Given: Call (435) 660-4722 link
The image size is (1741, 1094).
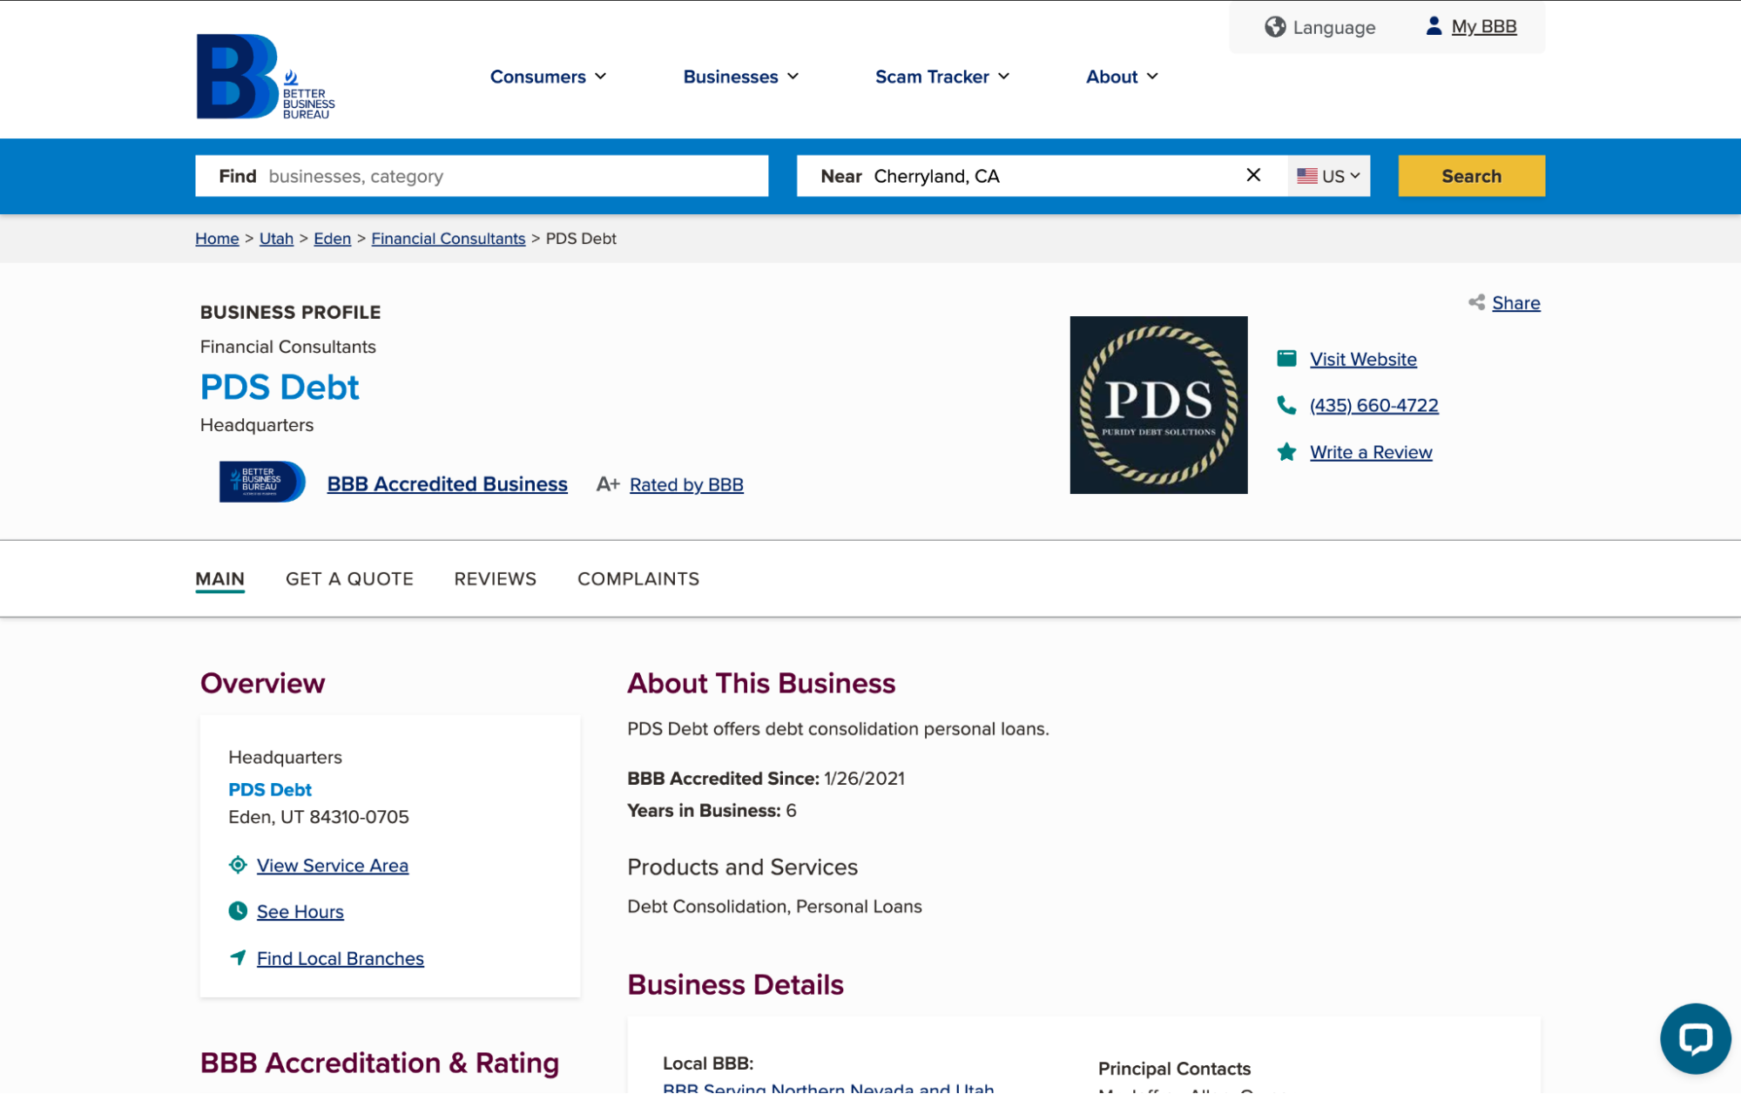Looking at the screenshot, I should tap(1373, 405).
